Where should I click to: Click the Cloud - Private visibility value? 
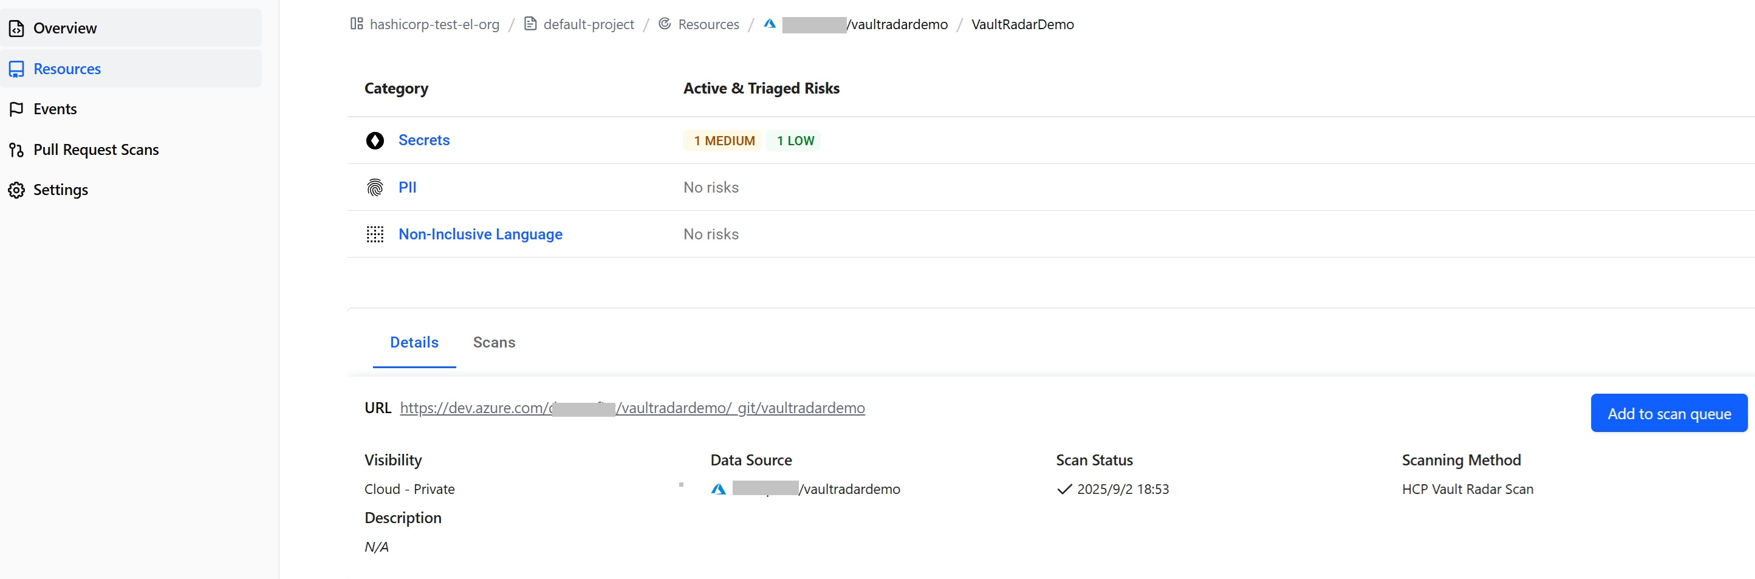click(409, 489)
